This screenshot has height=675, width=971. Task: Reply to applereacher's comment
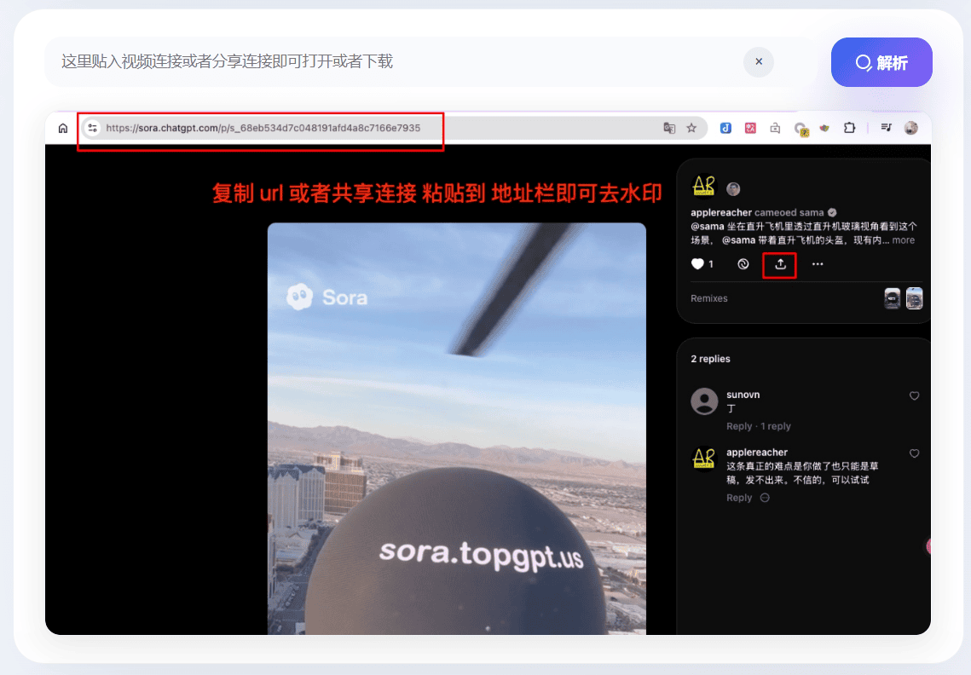739,498
